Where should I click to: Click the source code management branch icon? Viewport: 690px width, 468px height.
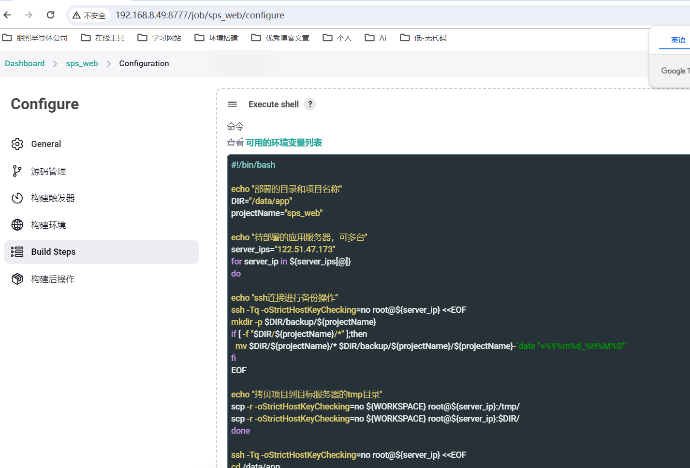point(17,171)
